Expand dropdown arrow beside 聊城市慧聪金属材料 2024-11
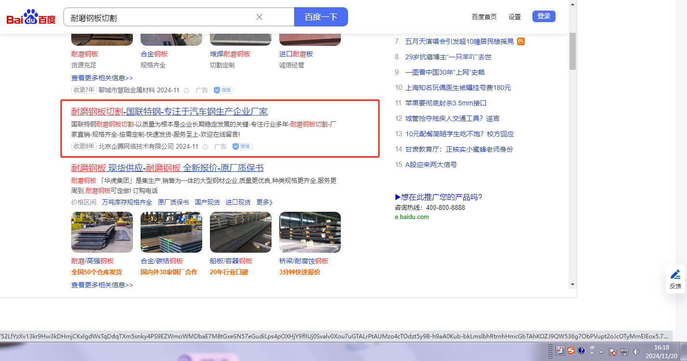This screenshot has width=687, height=361. (186, 90)
